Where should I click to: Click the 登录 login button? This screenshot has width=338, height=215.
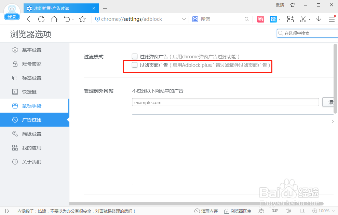(x=12, y=16)
